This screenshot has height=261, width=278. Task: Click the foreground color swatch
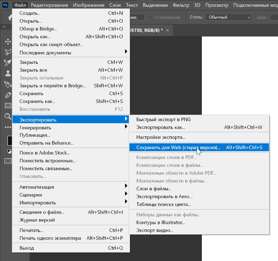tap(10, 141)
